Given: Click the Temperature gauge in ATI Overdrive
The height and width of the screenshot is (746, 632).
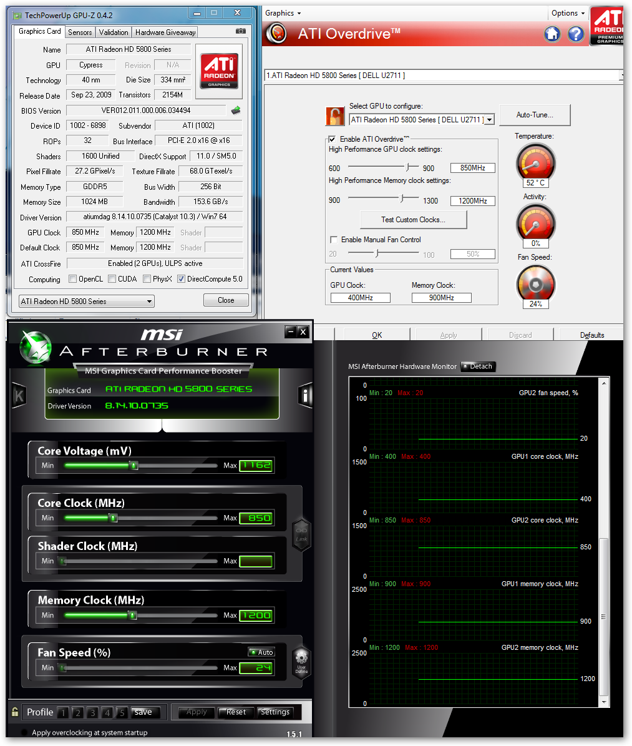Looking at the screenshot, I should (x=535, y=163).
